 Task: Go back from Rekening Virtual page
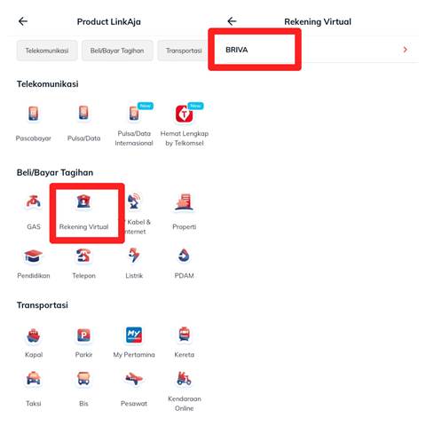[x=232, y=21]
